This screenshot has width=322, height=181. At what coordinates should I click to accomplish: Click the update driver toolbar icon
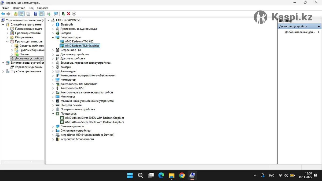(63, 14)
